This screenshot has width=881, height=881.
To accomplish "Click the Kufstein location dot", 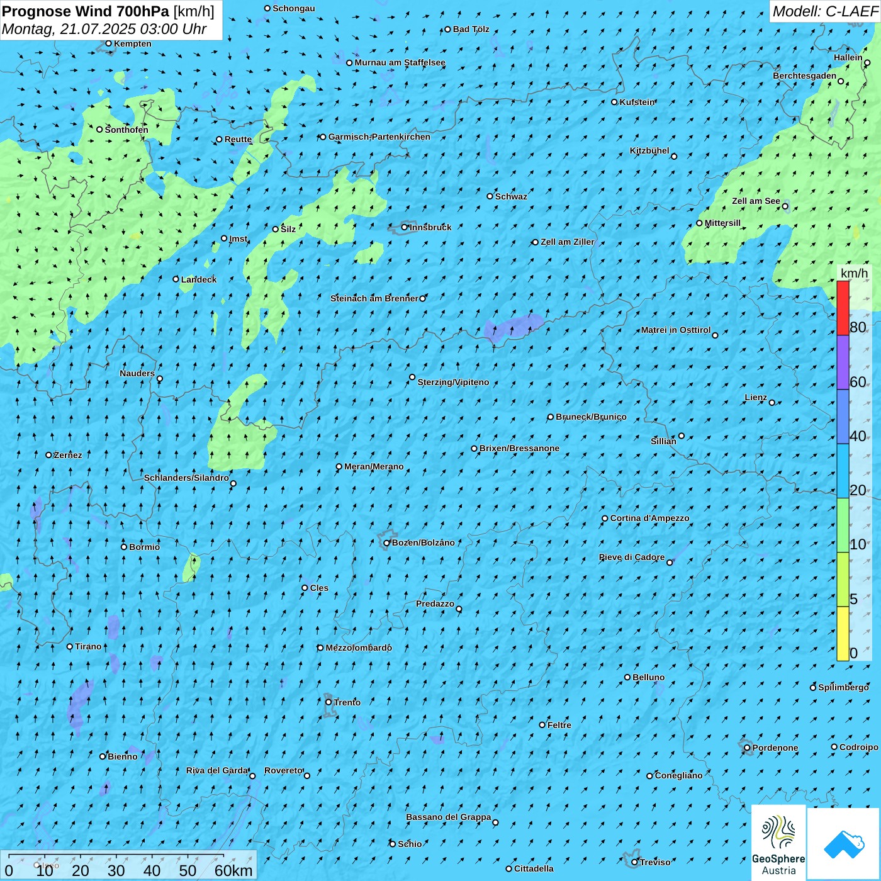I will coord(614,102).
